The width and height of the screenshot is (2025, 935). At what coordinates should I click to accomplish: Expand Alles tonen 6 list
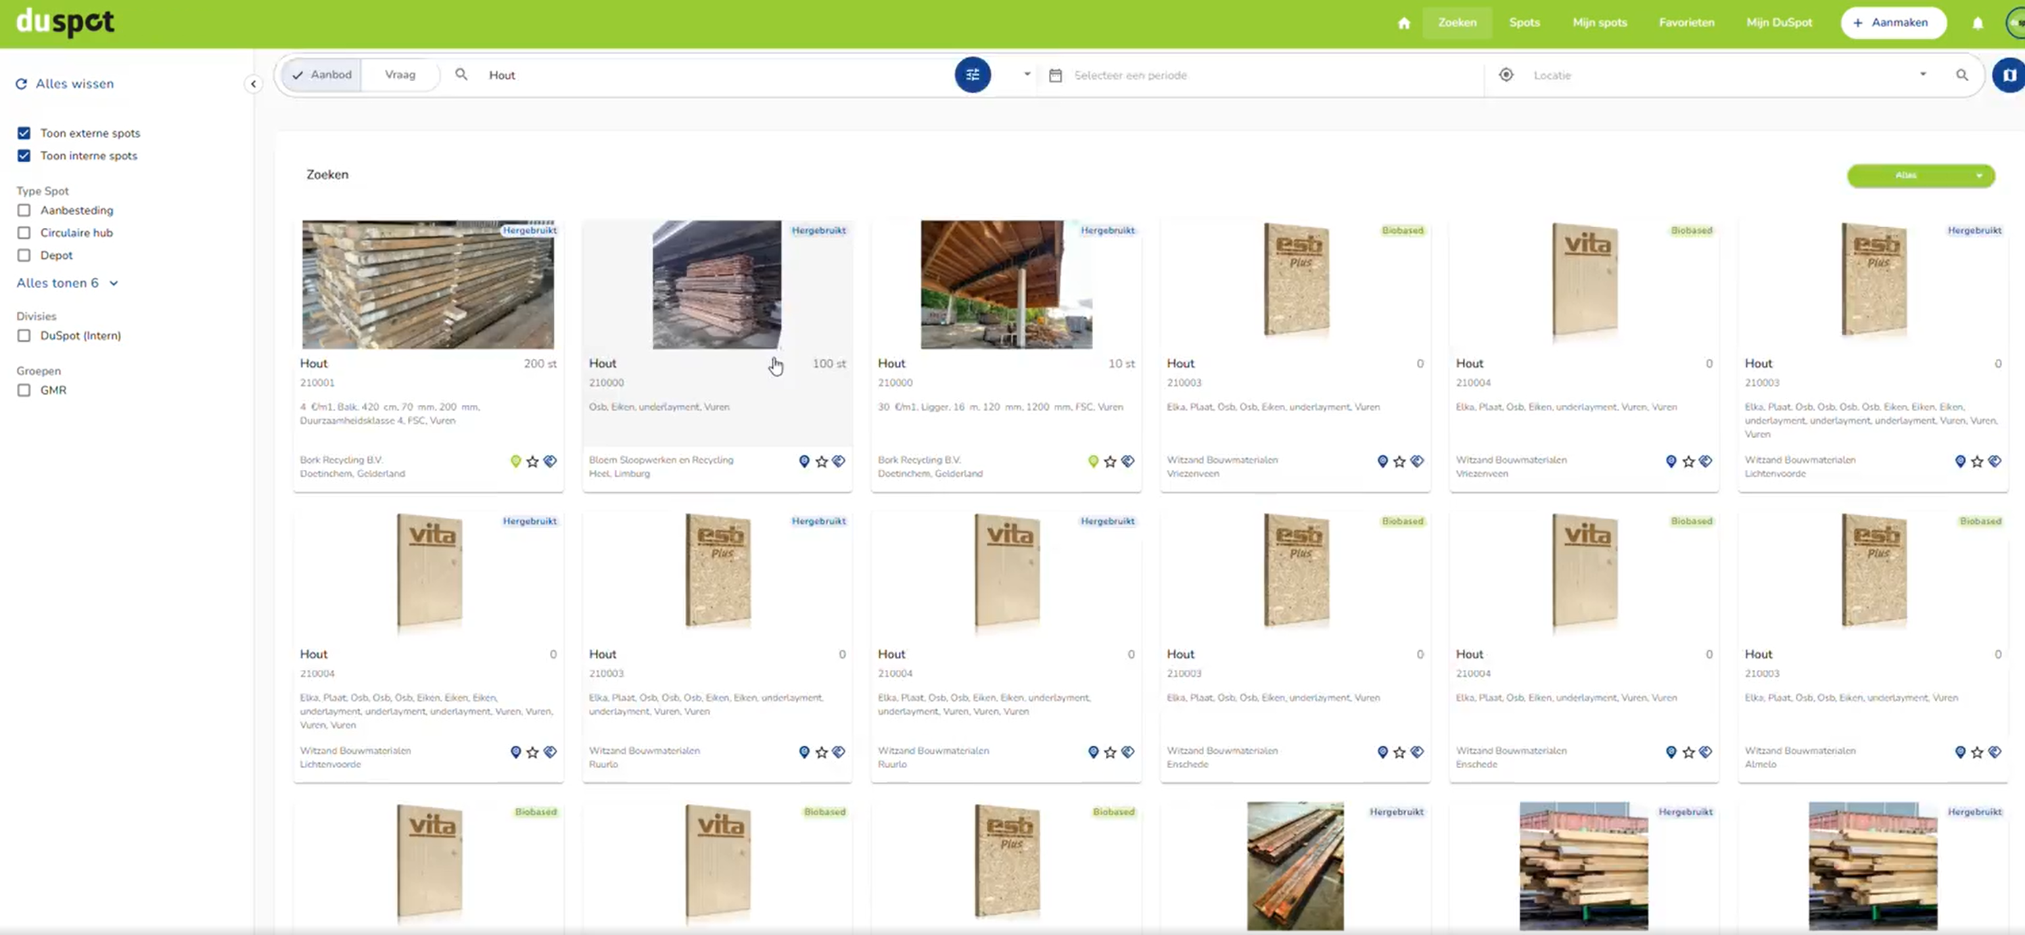pyautogui.click(x=67, y=283)
